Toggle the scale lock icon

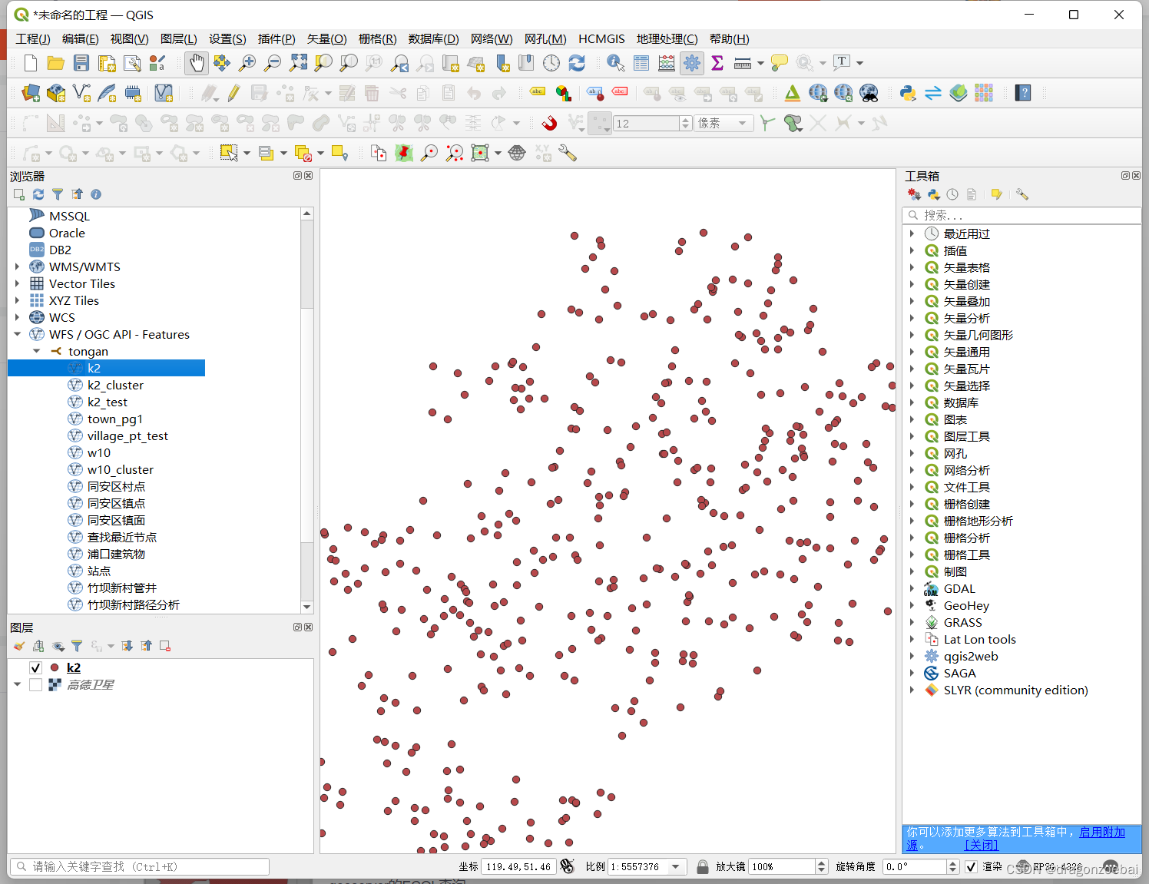pos(702,866)
